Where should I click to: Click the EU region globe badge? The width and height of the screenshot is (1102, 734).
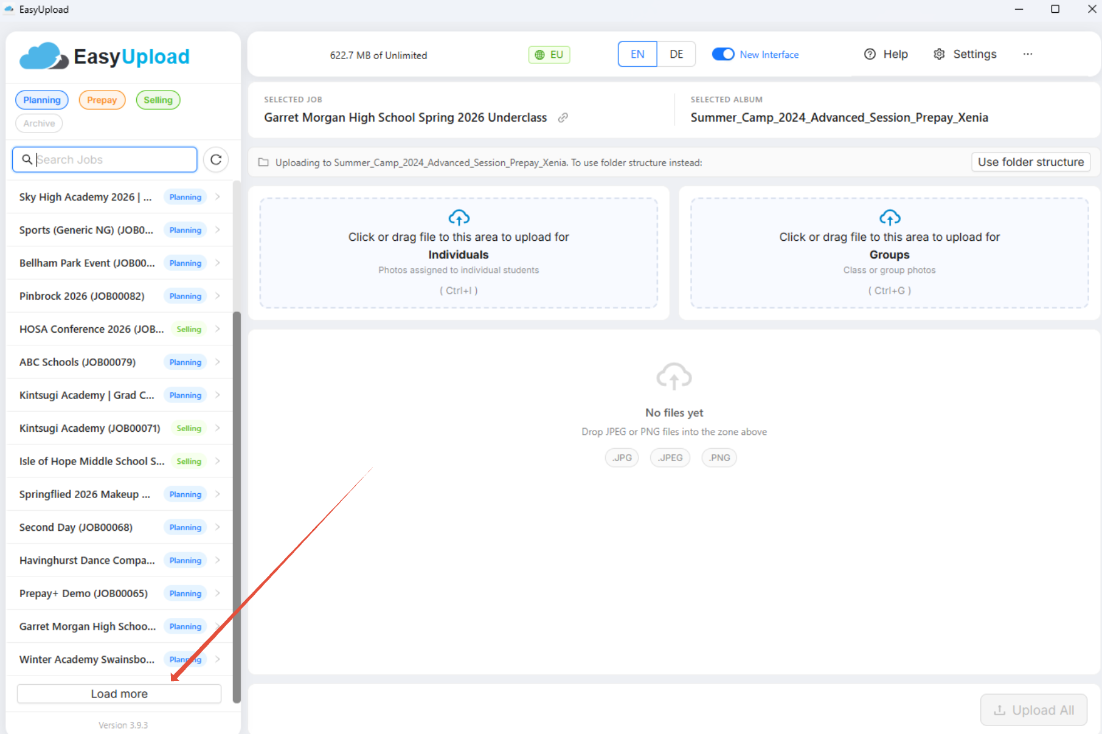coord(549,55)
